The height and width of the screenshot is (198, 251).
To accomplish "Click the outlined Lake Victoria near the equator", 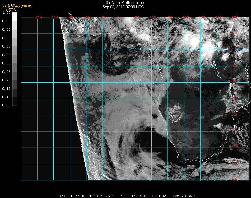I will tap(226, 56).
